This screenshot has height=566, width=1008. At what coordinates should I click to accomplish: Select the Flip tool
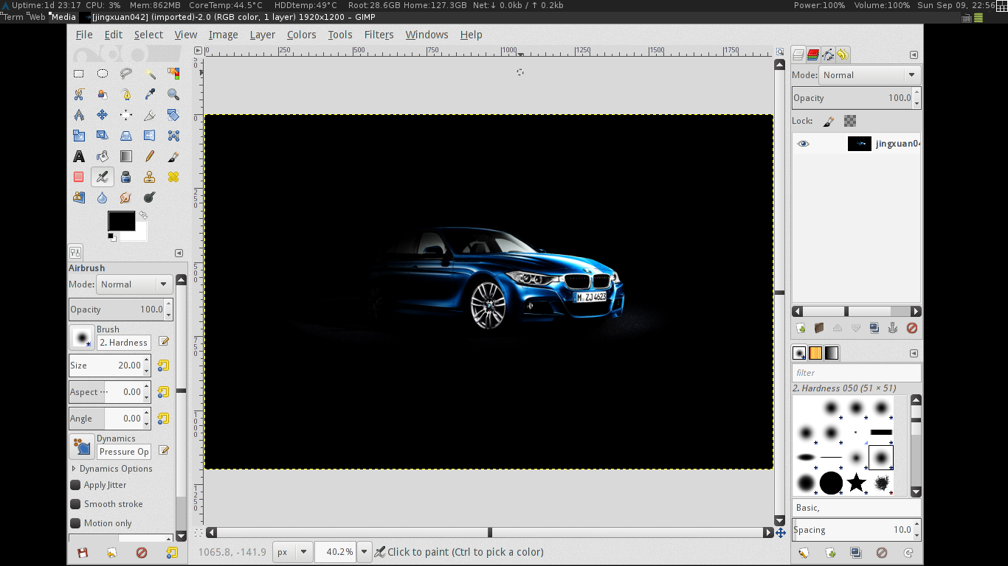click(150, 136)
